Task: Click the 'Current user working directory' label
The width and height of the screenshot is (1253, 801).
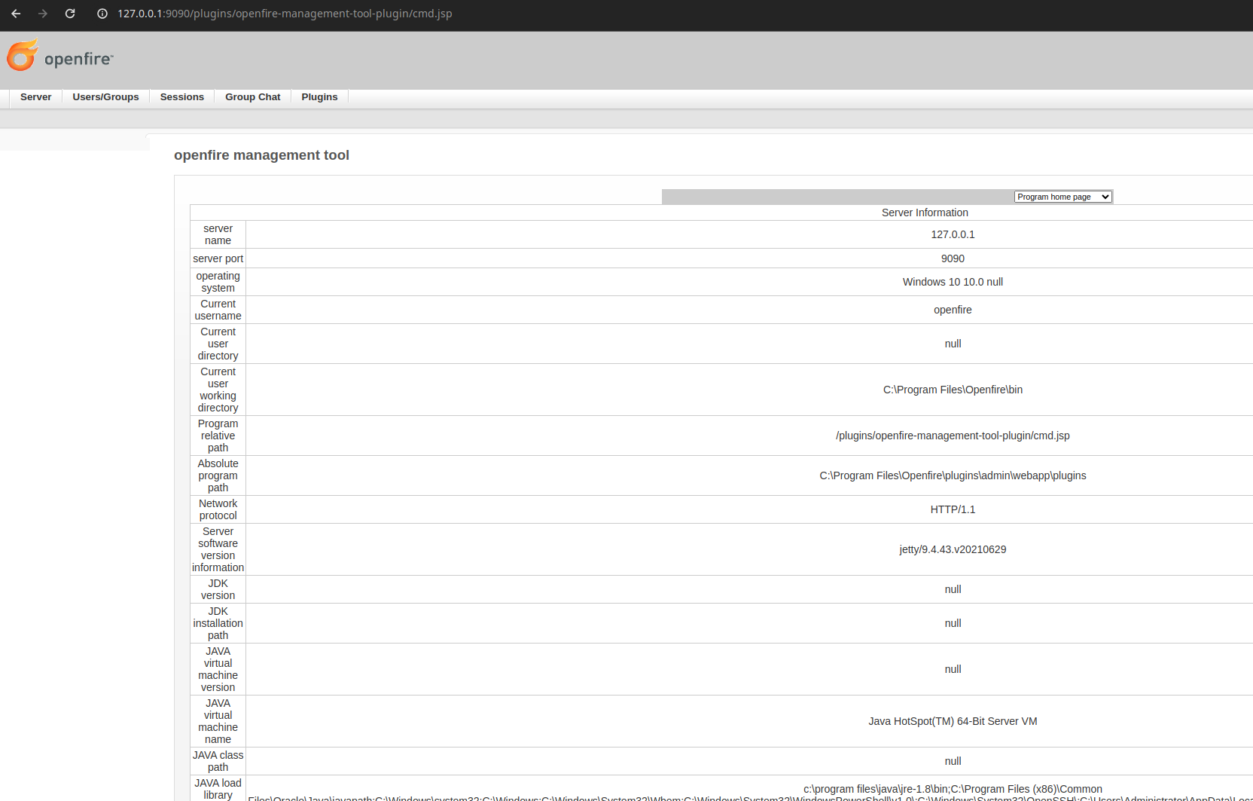Action: point(218,390)
